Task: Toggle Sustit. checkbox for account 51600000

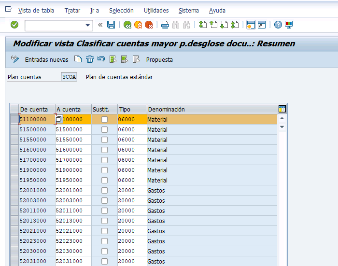Action: (x=105, y=150)
